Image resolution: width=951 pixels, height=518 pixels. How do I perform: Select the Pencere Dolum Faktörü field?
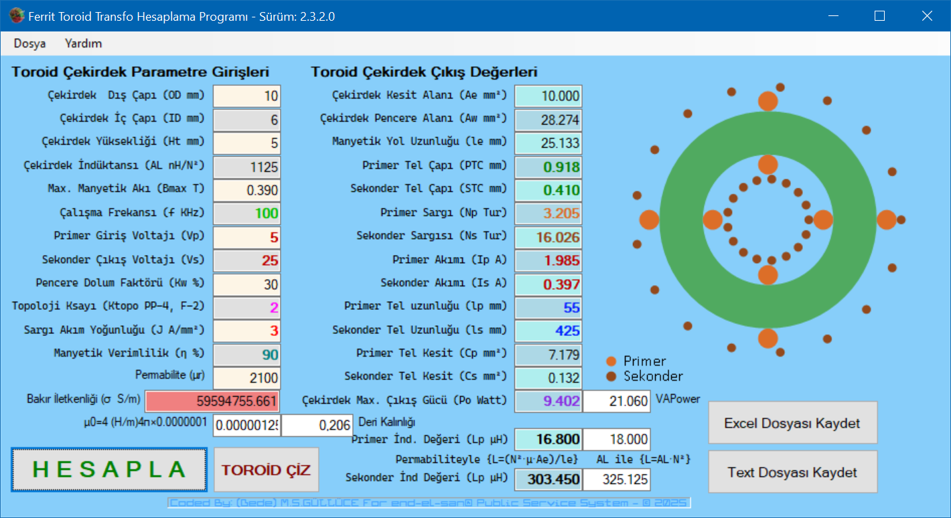click(x=246, y=284)
